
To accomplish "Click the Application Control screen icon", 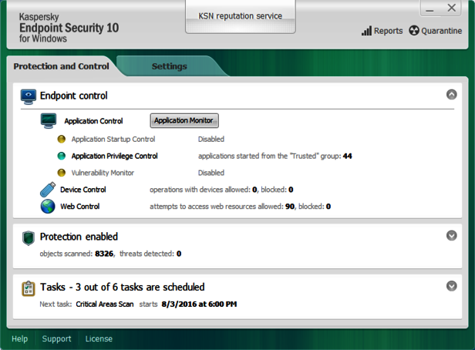I will [x=49, y=120].
